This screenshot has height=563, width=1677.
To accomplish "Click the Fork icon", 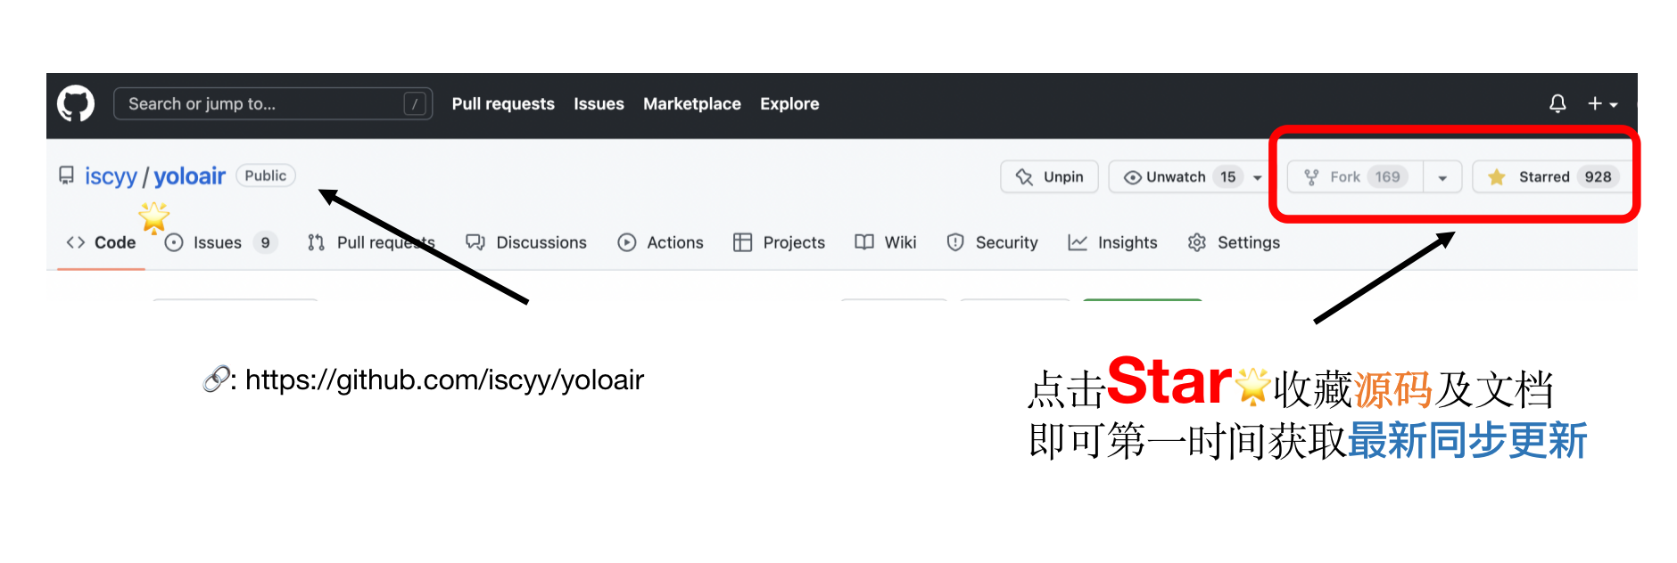I will pos(1311,177).
